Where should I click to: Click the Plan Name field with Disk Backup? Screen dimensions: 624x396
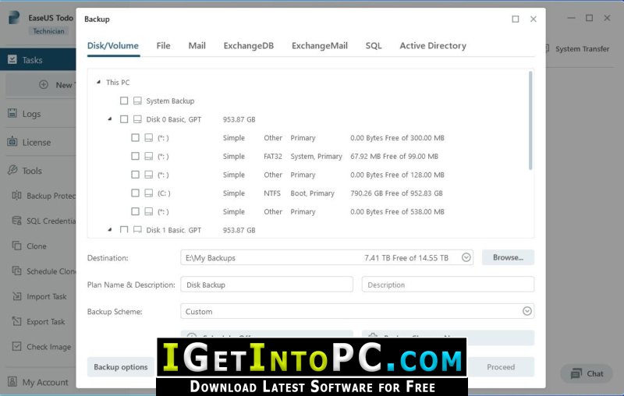pyautogui.click(x=267, y=285)
